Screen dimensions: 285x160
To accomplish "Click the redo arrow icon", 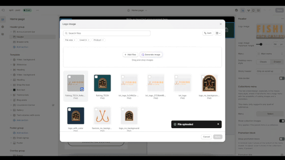I will (270, 10).
